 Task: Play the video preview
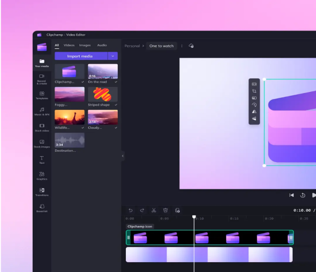coord(314,195)
